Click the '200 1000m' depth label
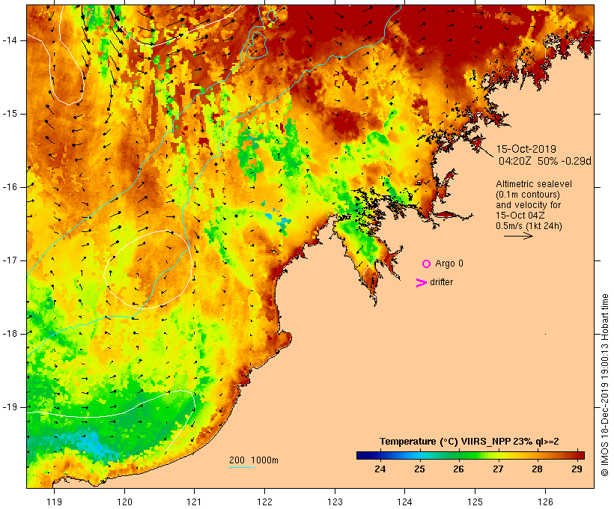Viewport: 614px width, 509px height. point(254,460)
